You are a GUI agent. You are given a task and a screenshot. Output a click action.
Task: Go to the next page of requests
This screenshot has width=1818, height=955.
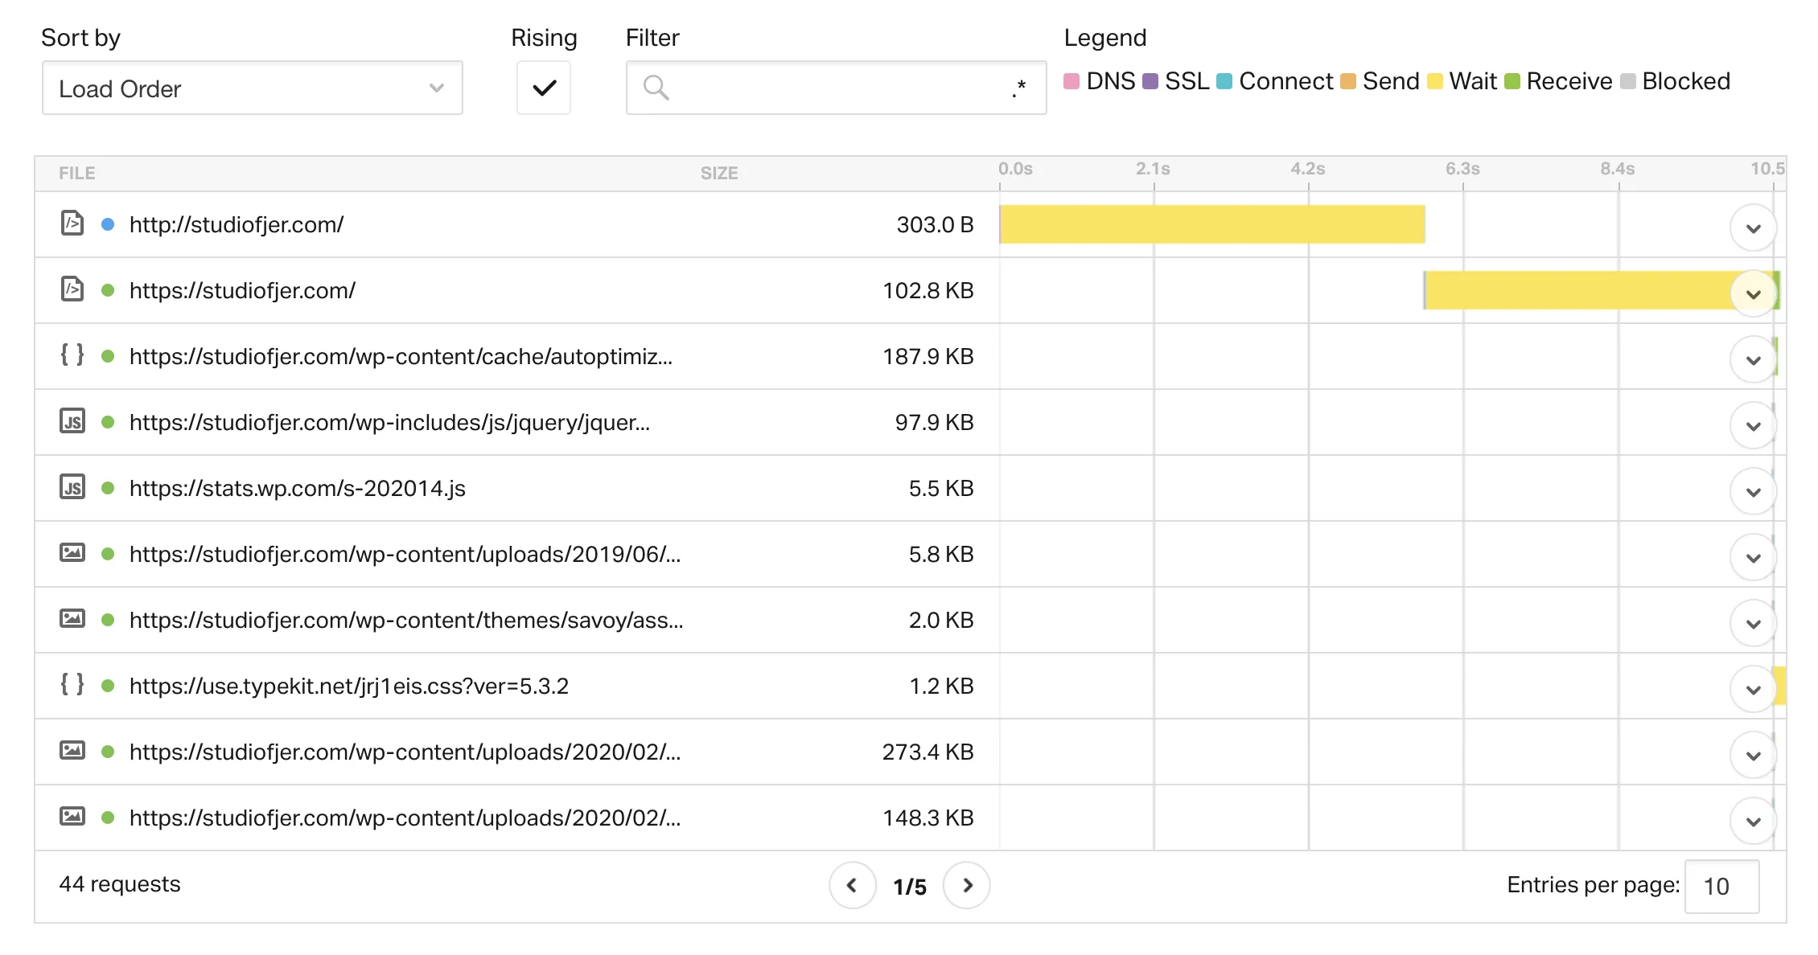(x=967, y=885)
